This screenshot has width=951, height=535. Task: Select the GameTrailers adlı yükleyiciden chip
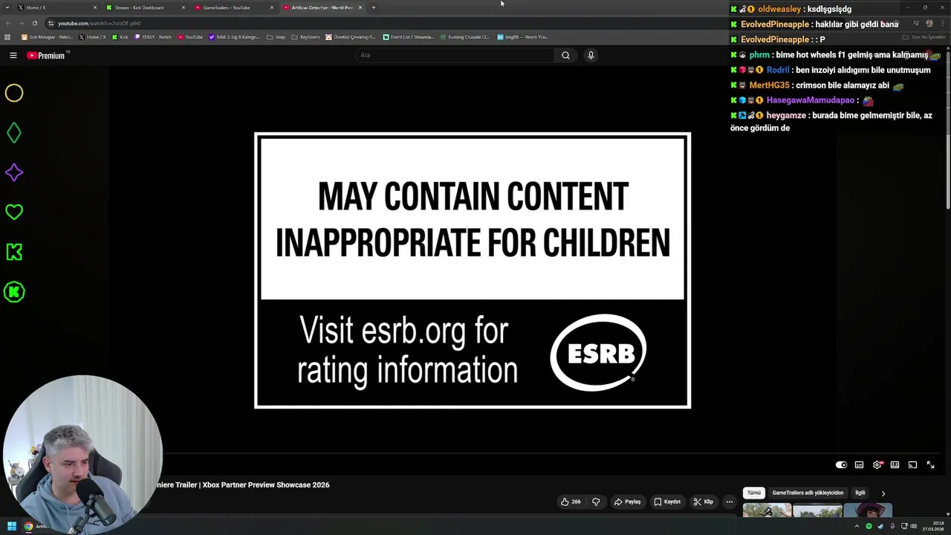pos(808,493)
